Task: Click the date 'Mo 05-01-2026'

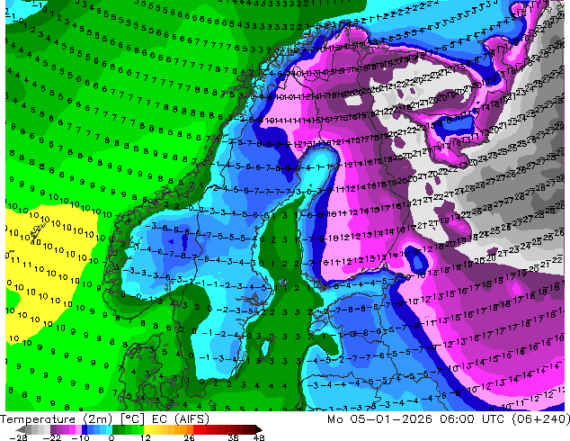Action: (x=380, y=419)
